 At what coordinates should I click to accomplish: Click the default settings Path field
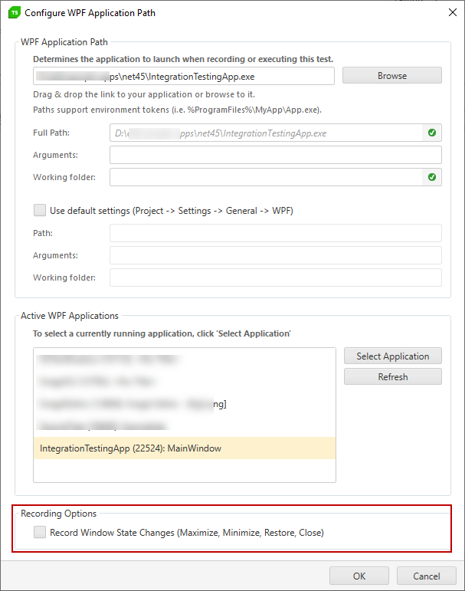coord(276,233)
